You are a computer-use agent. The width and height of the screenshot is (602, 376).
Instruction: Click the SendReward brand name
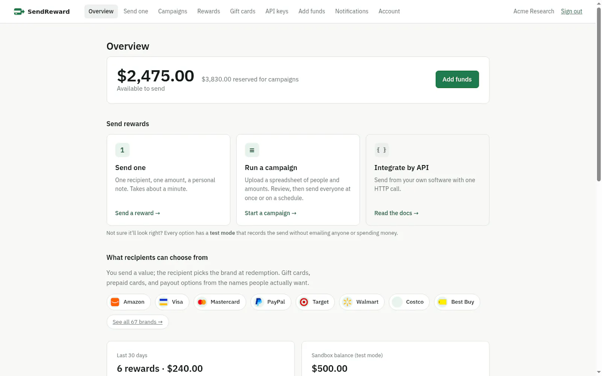point(49,12)
